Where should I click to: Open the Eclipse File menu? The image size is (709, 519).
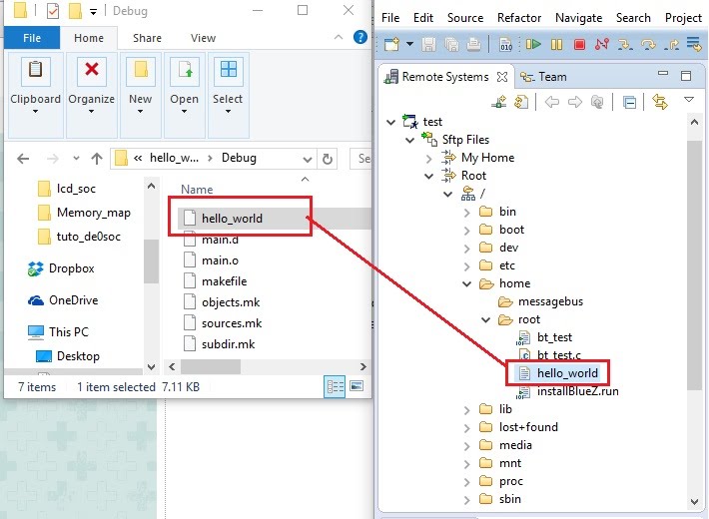coord(390,18)
